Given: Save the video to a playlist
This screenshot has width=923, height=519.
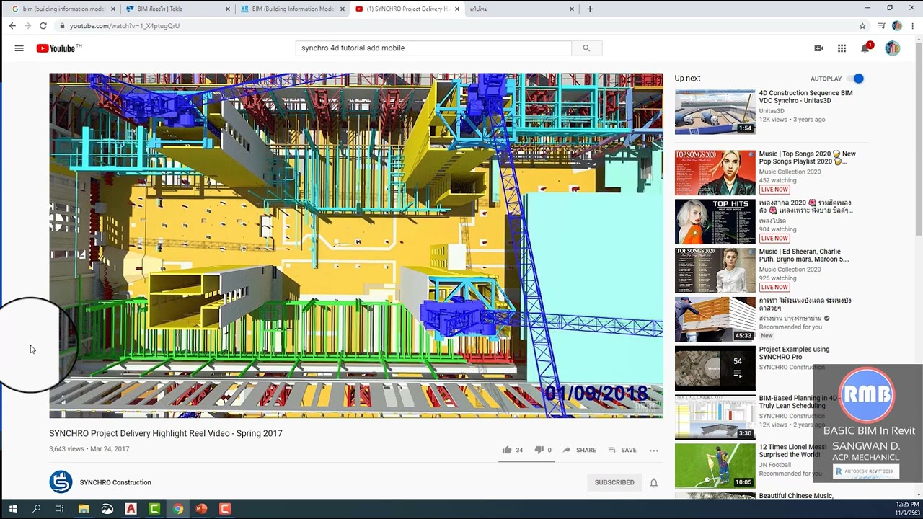Looking at the screenshot, I should [x=622, y=450].
